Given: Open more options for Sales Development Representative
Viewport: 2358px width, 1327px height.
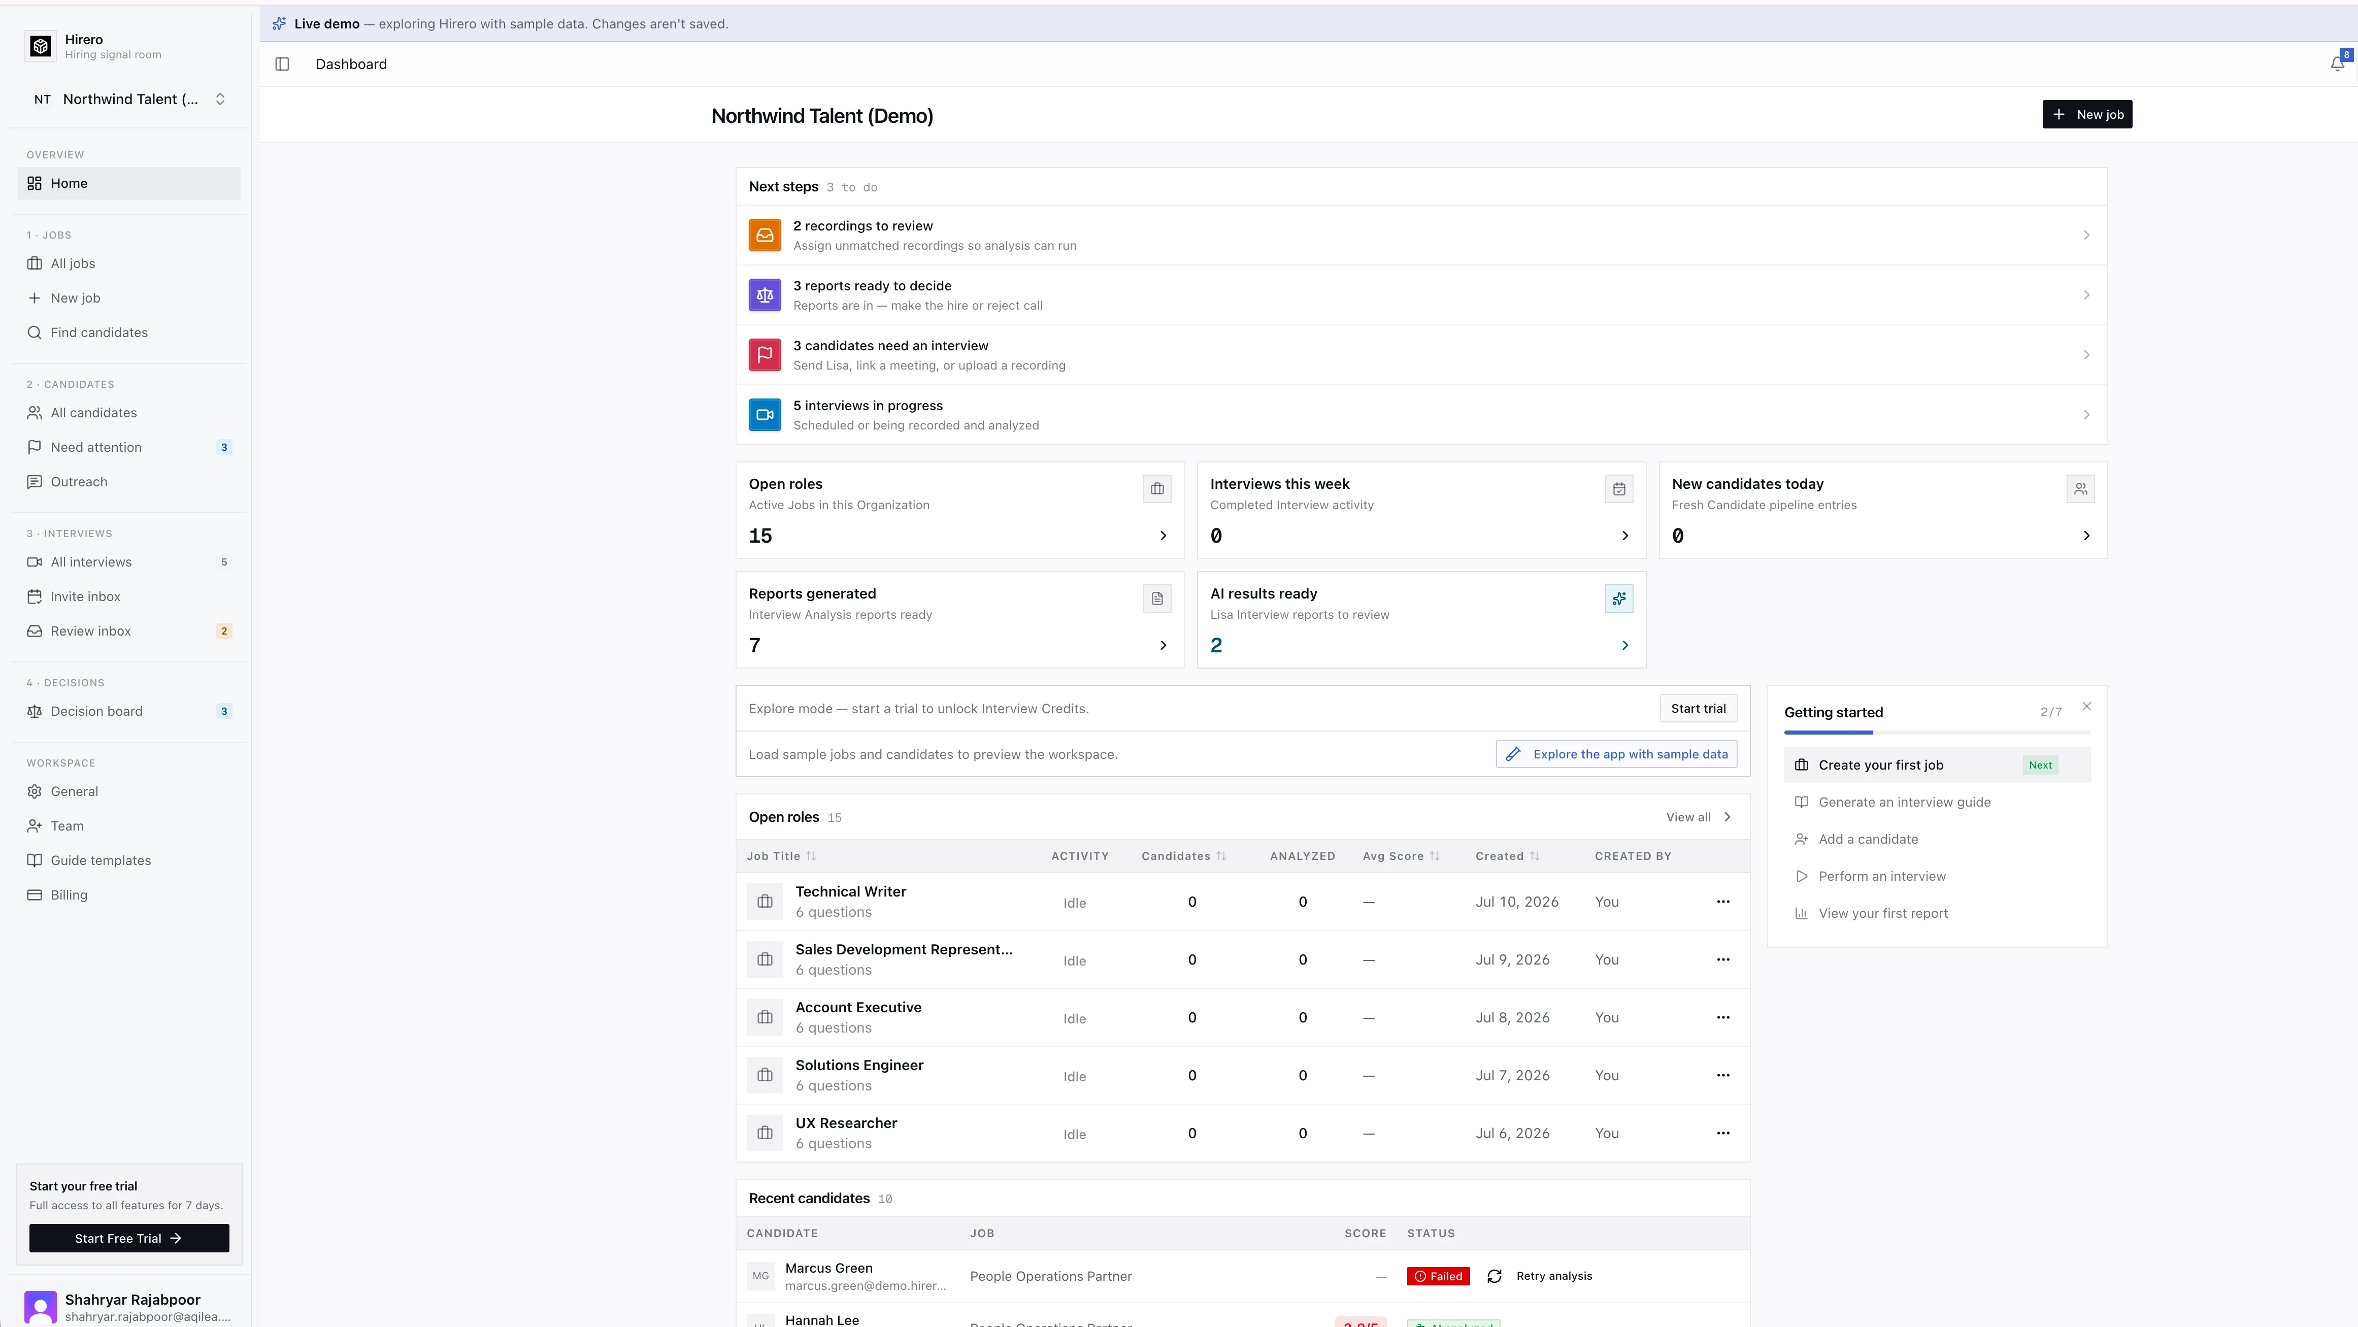Looking at the screenshot, I should [1723, 959].
